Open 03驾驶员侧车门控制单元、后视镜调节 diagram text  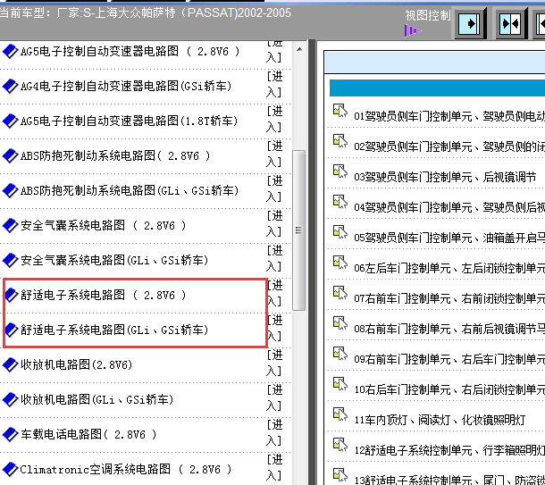point(445,177)
